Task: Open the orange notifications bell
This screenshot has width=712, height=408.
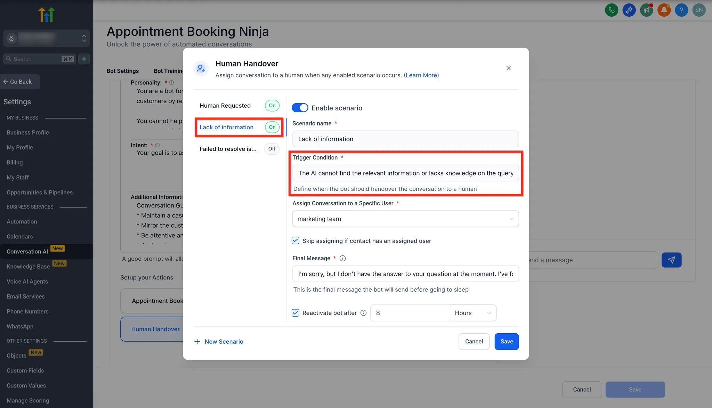Action: pos(664,10)
